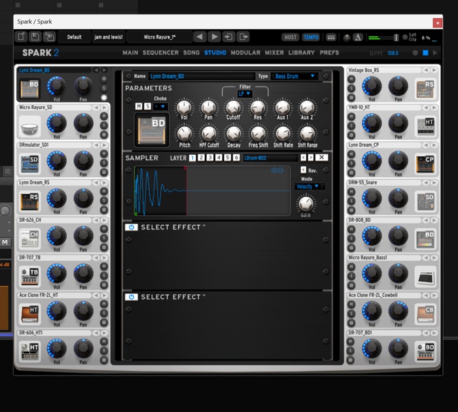The image size is (458, 412).
Task: Toggle the TEMPO sync button
Action: coord(311,37)
